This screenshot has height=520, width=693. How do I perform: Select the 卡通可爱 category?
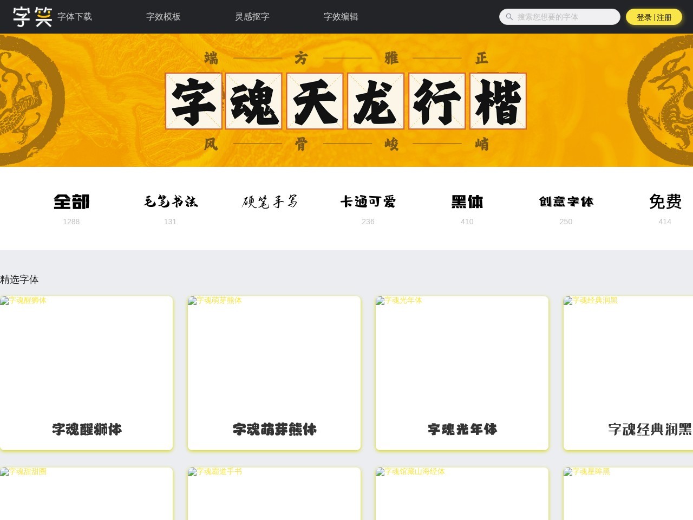(368, 201)
